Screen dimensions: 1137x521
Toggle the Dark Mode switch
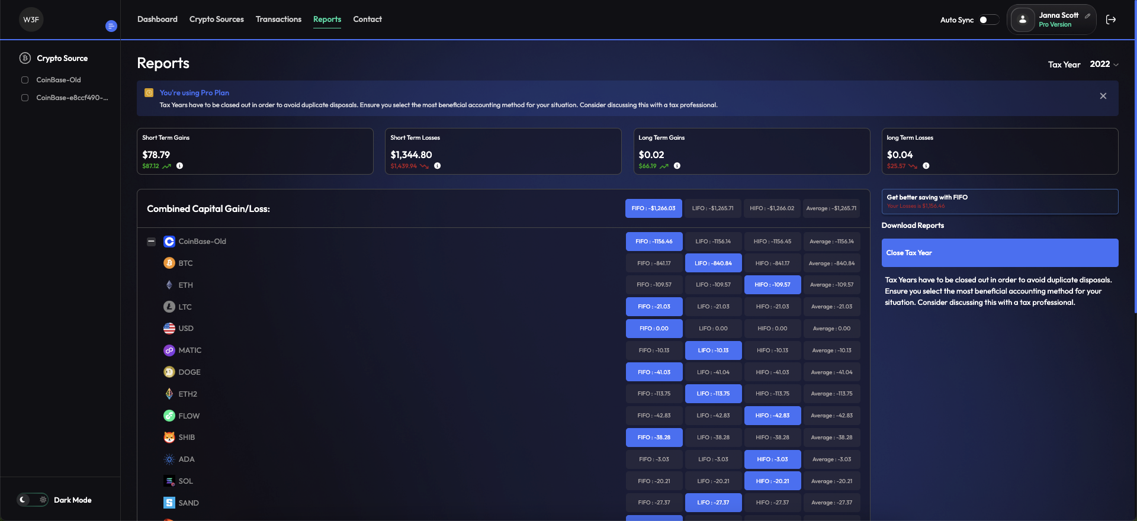click(x=33, y=500)
